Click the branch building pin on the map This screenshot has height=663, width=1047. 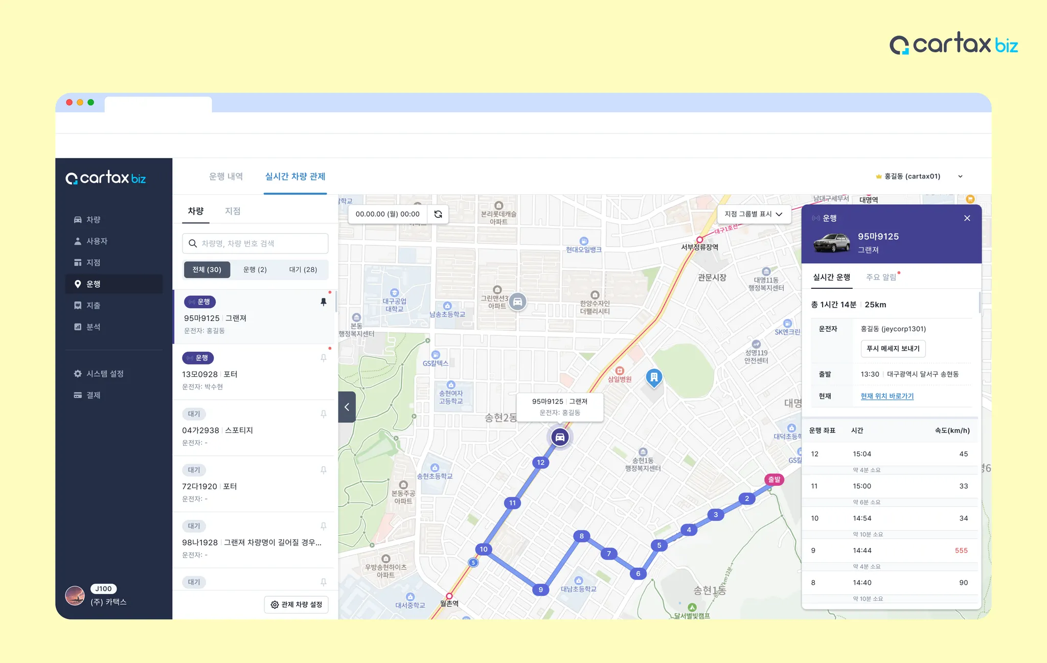point(654,378)
